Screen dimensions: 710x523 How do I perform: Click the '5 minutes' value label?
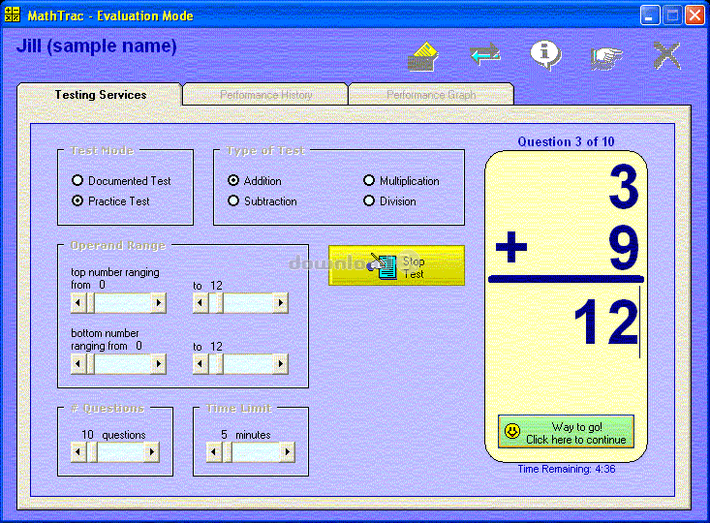click(x=246, y=435)
